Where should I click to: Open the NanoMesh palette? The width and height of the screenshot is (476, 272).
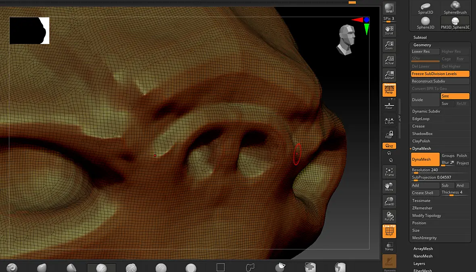423,256
